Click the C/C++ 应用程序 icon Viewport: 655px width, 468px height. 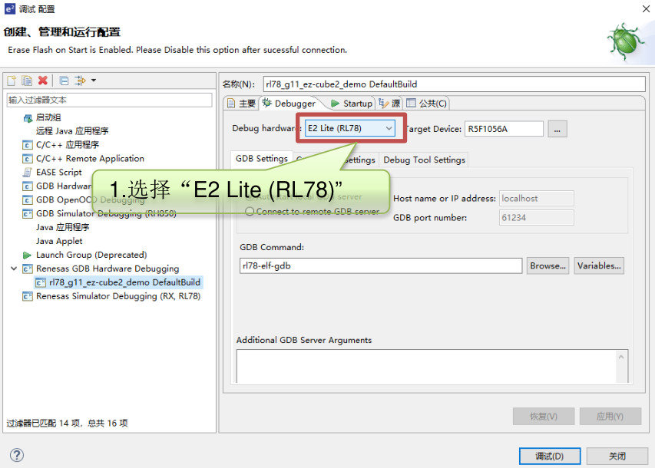pyautogui.click(x=27, y=145)
